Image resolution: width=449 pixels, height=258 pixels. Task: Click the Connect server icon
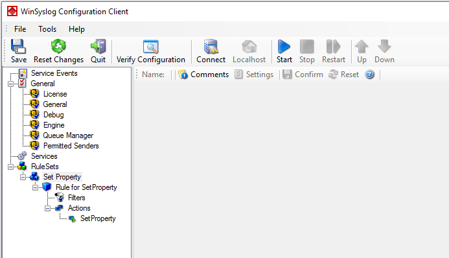click(211, 47)
